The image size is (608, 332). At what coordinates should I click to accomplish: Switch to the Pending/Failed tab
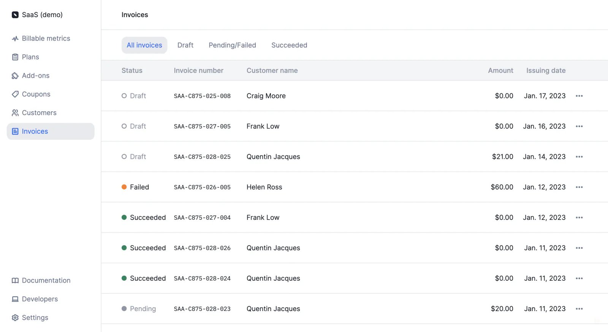232,45
